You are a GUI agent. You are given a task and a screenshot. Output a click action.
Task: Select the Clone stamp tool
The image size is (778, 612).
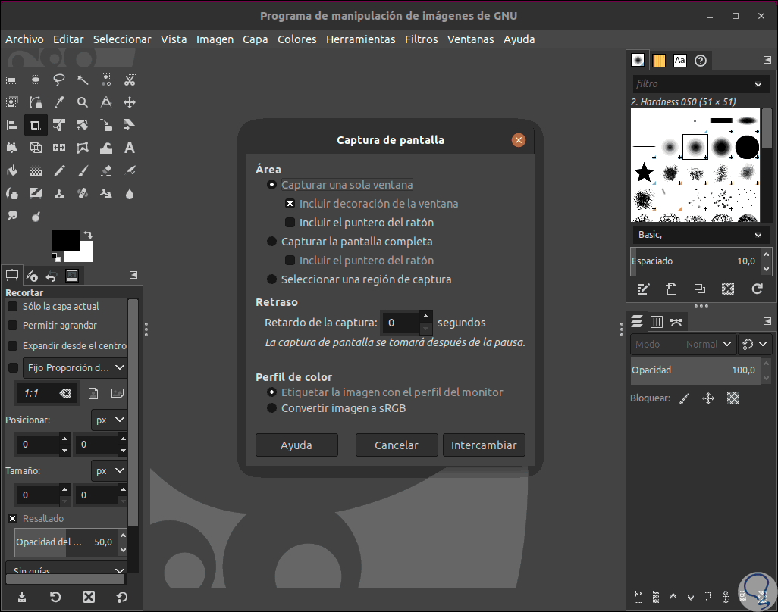59,194
